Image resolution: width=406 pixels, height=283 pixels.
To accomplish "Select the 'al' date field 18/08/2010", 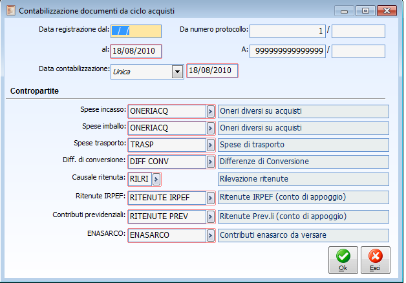I will click(x=136, y=51).
